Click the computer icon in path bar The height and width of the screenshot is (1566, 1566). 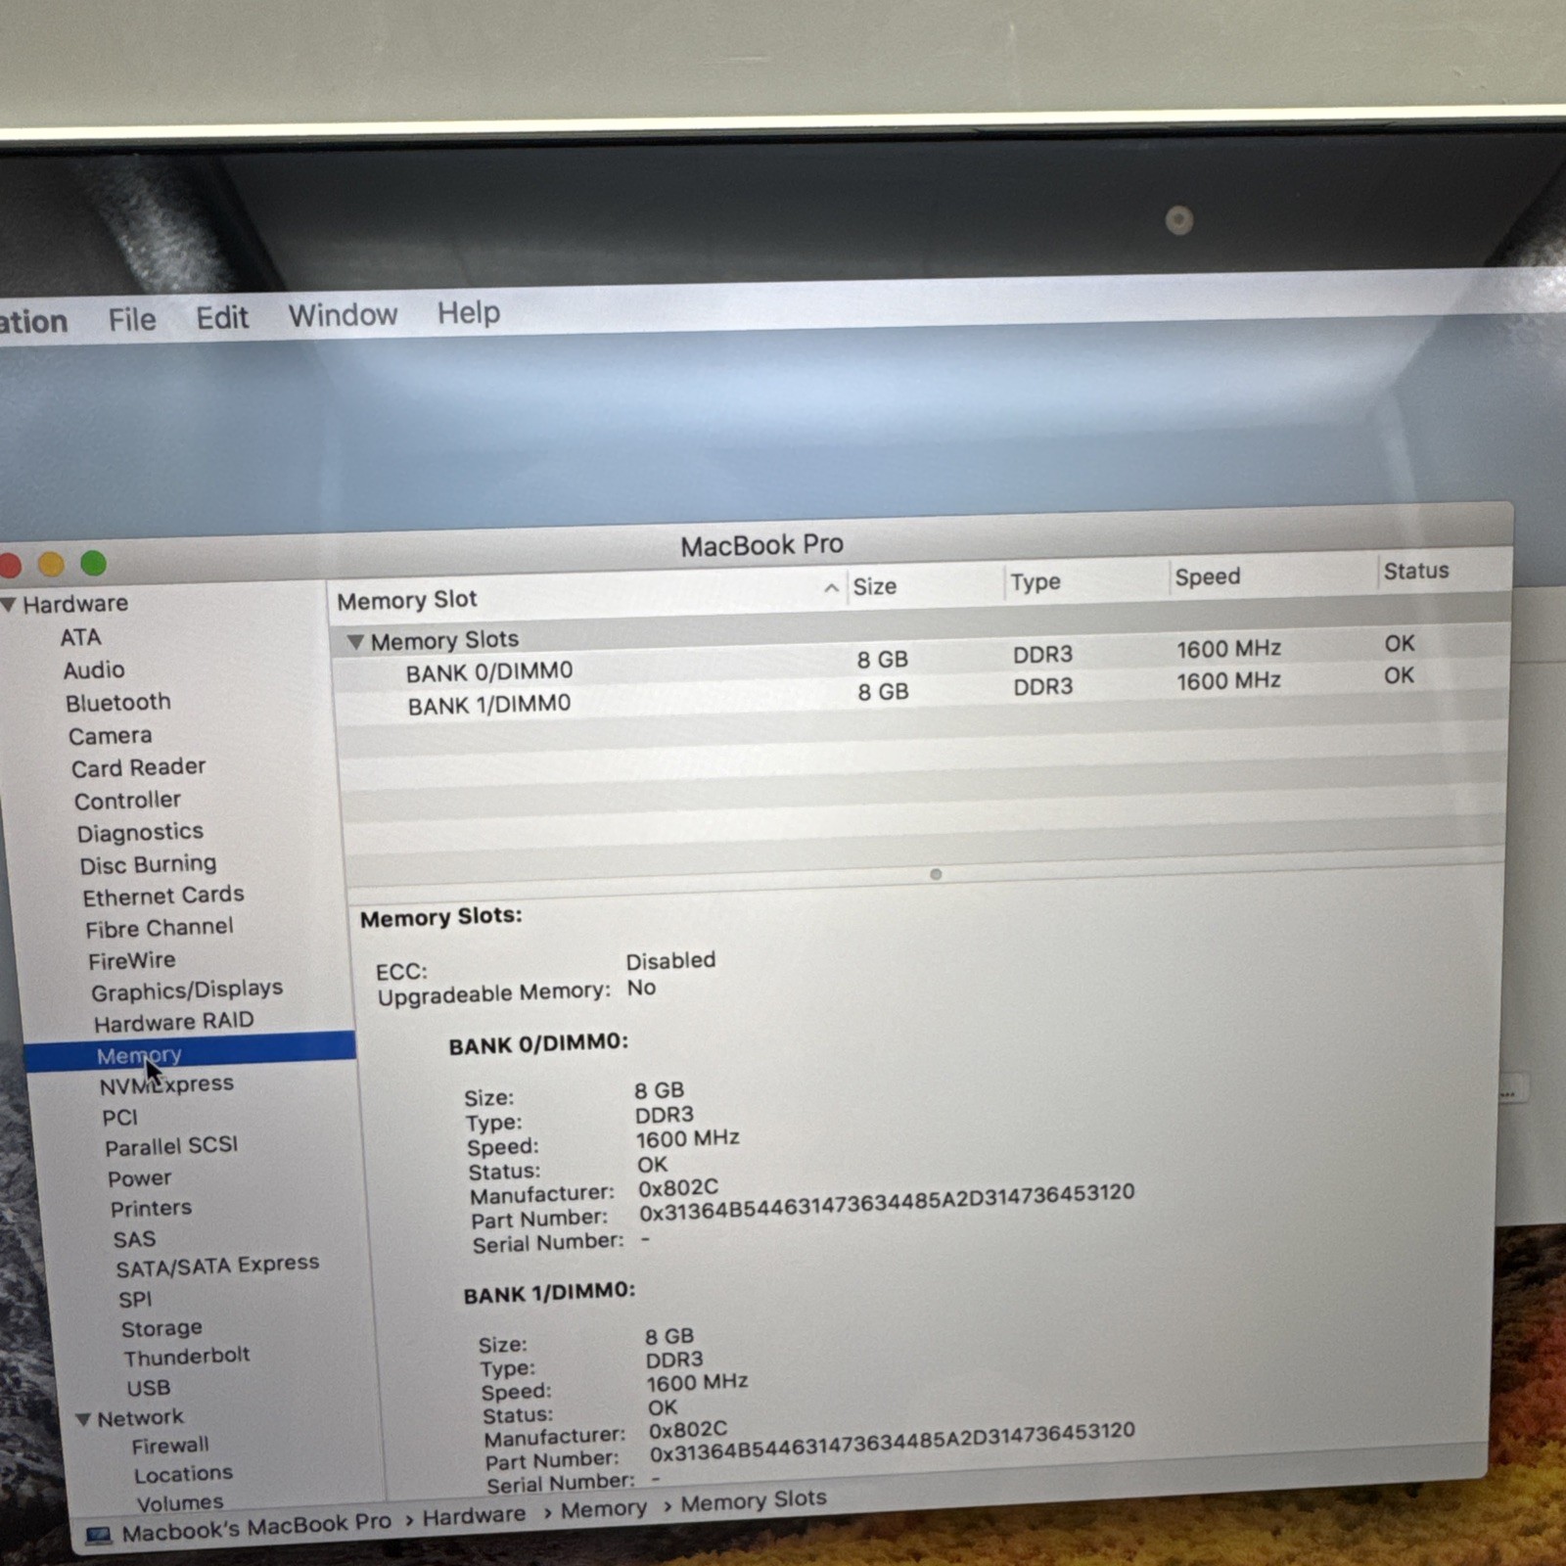coord(98,1535)
